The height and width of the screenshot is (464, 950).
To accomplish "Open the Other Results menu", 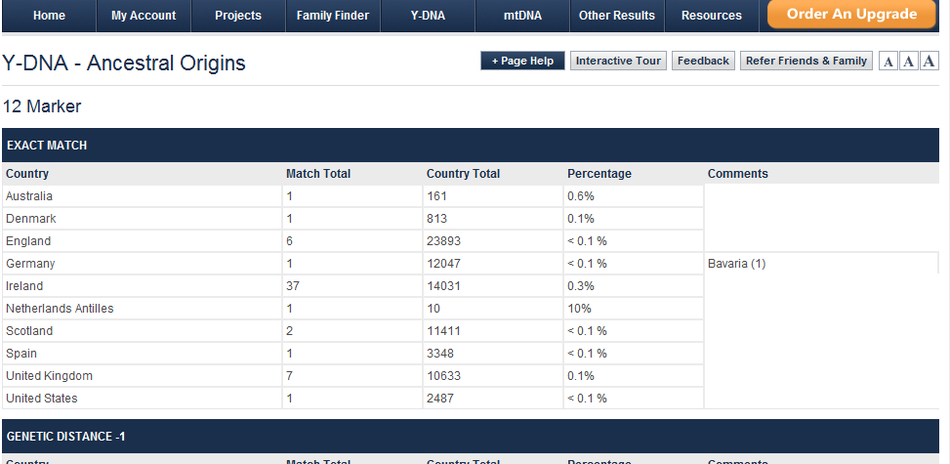I will [x=615, y=16].
